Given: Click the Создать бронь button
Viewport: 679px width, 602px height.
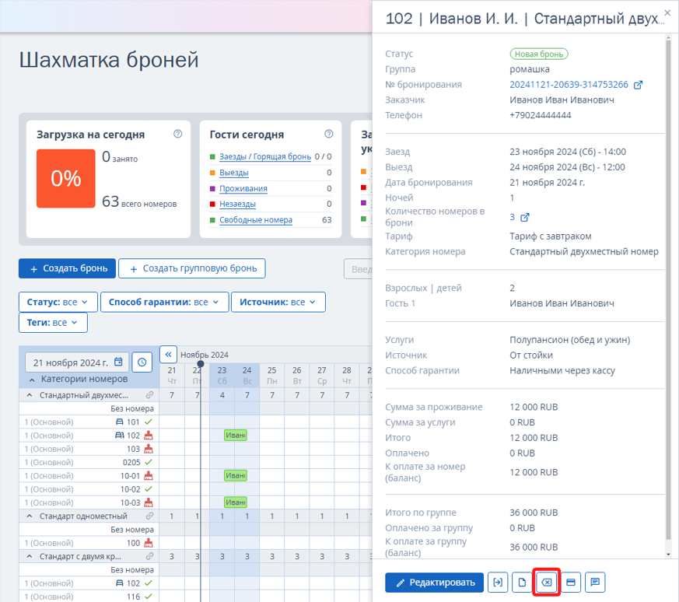Looking at the screenshot, I should point(67,268).
